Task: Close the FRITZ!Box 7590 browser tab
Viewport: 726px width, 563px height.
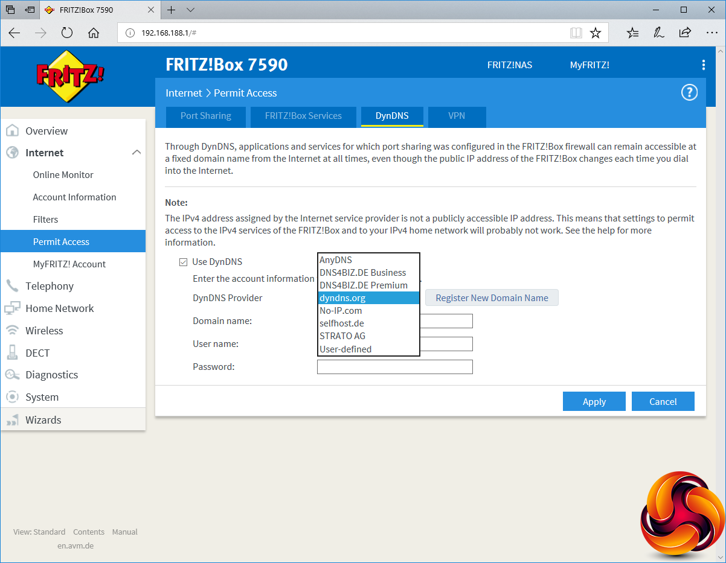Action: [x=150, y=10]
